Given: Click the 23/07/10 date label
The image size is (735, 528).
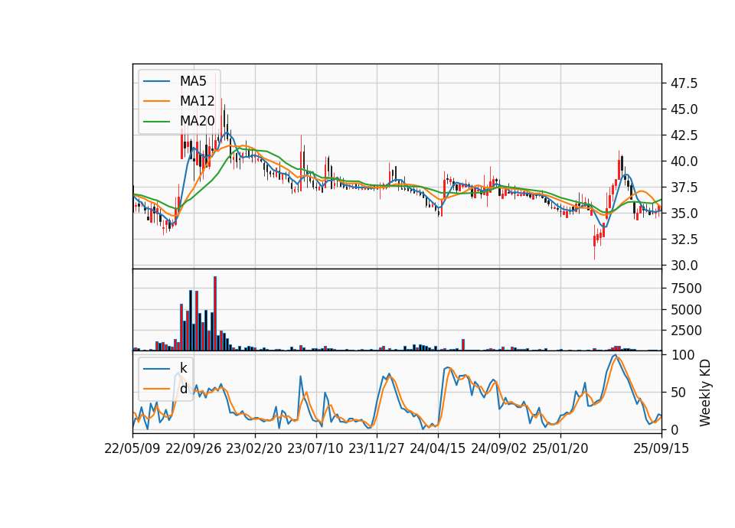Looking at the screenshot, I should tap(315, 448).
